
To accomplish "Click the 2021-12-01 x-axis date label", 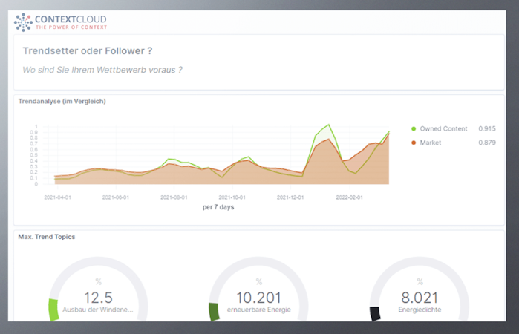I will [290, 197].
